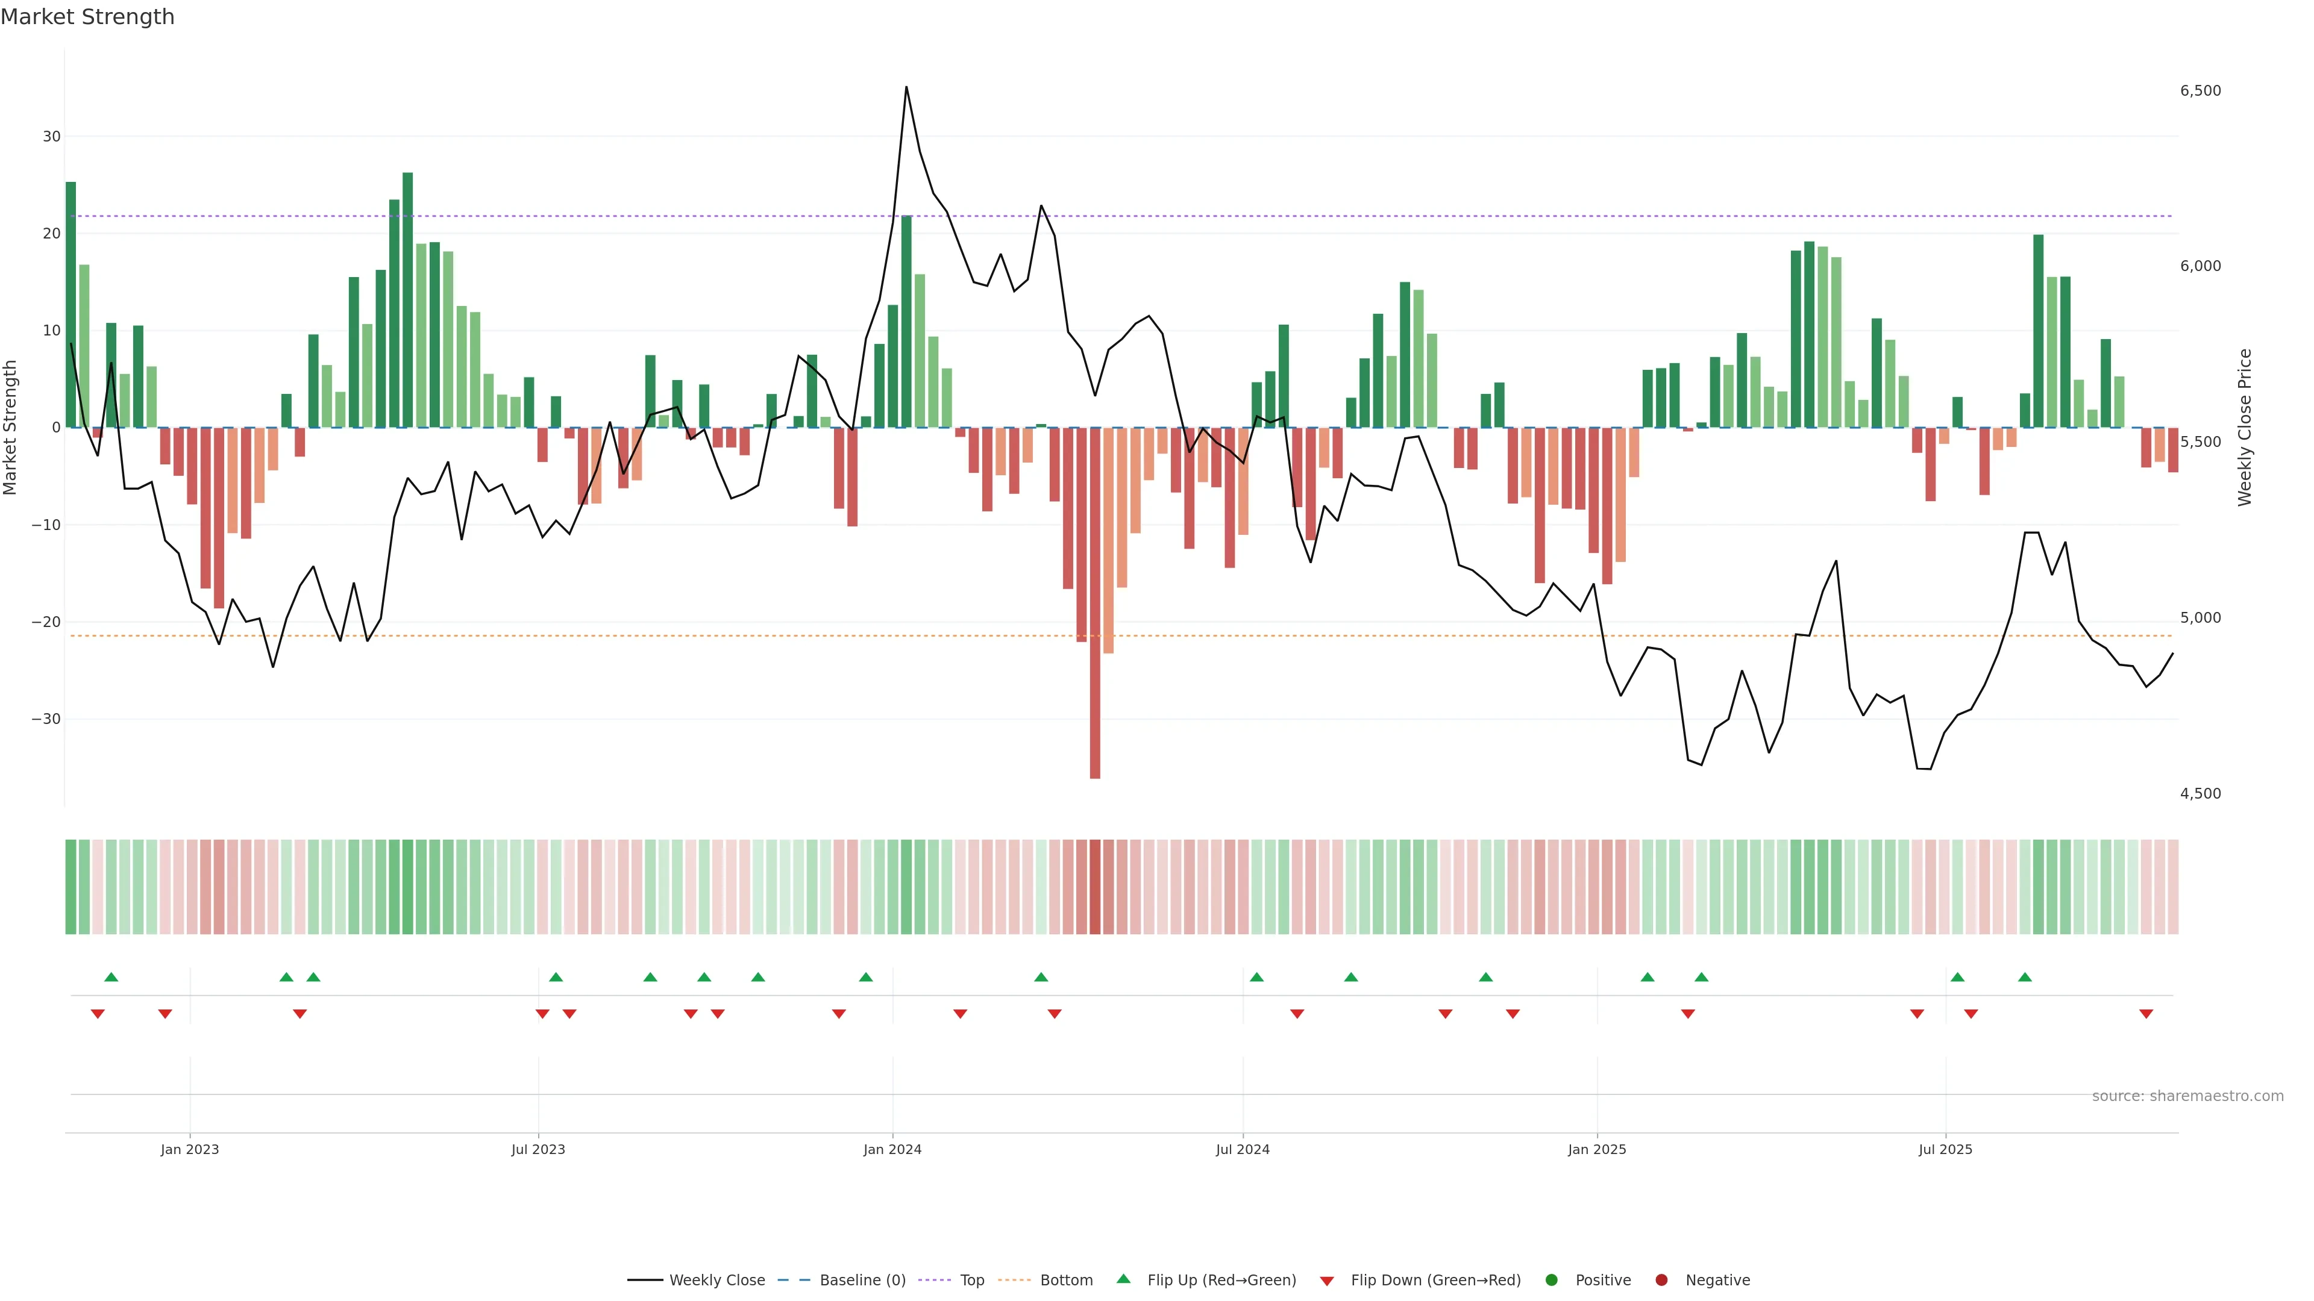
Task: Click the dark red Negative legend dot
Action: tap(1661, 1281)
